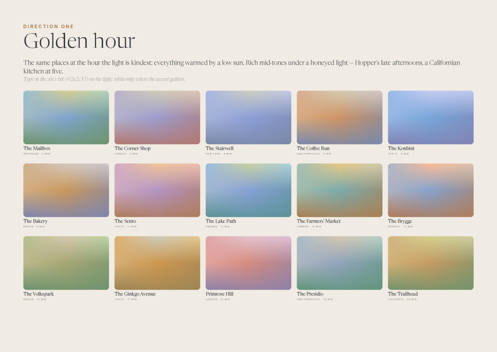This screenshot has height=352, width=497.
Task: Open The Farmers' Market card image
Action: pyautogui.click(x=340, y=190)
